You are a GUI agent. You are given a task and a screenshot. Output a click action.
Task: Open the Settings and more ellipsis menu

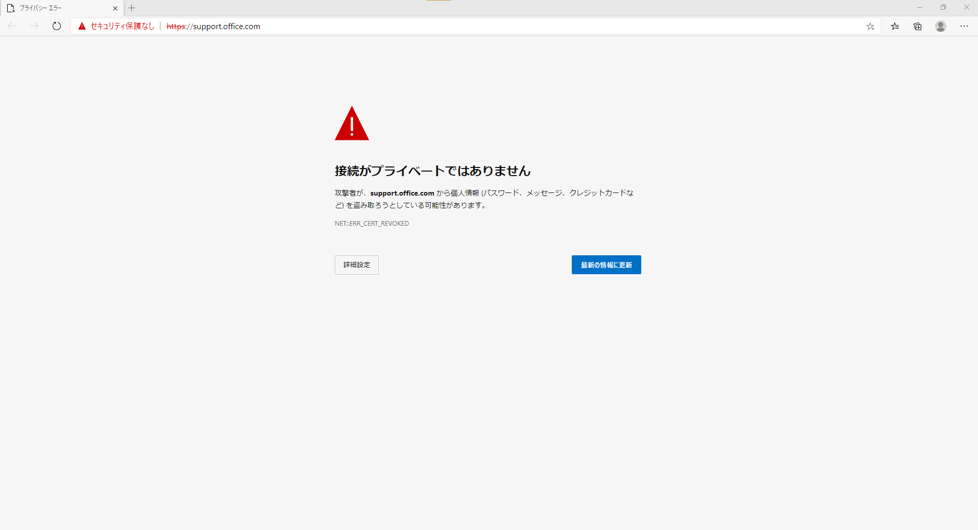(x=964, y=26)
